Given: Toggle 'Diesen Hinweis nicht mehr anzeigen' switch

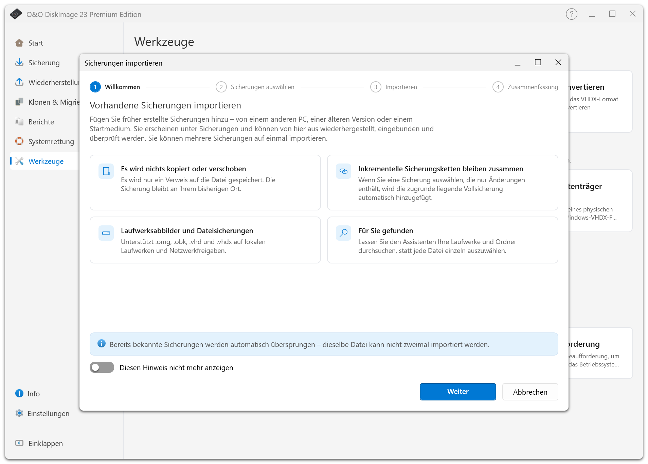Looking at the screenshot, I should click(x=102, y=367).
